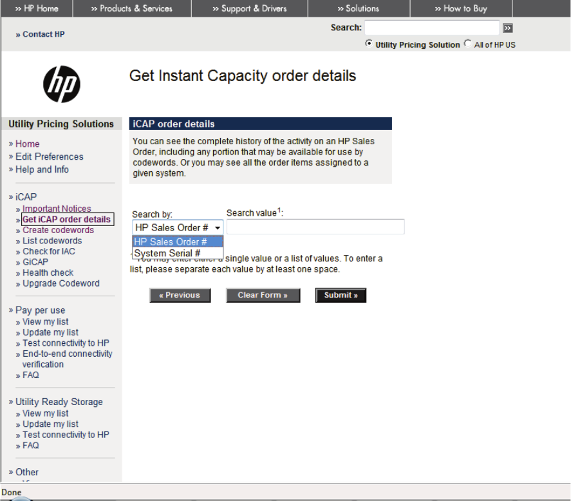The height and width of the screenshot is (501, 571).
Task: Focus the Search value input field
Action: pos(315,227)
